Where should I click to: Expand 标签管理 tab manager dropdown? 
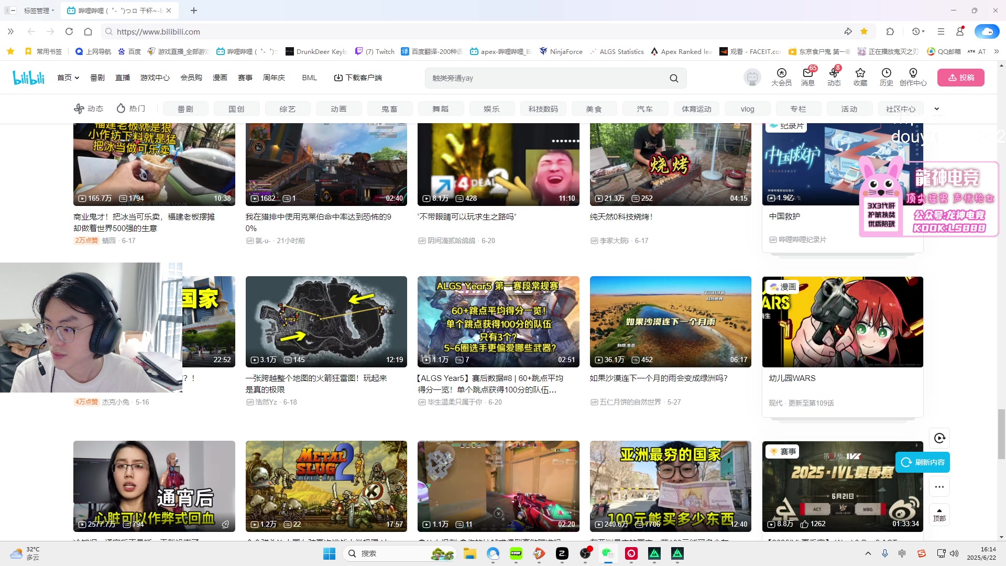pyautogui.click(x=39, y=10)
